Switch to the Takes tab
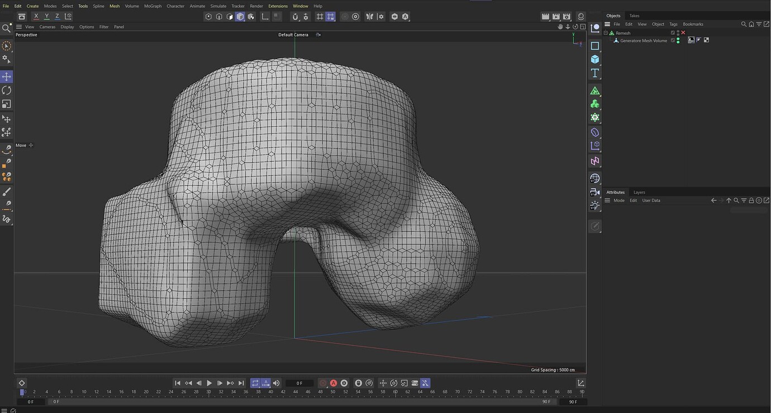The image size is (771, 413). (634, 16)
